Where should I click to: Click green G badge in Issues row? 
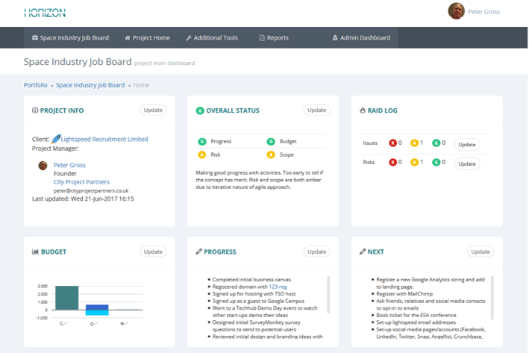click(436, 143)
